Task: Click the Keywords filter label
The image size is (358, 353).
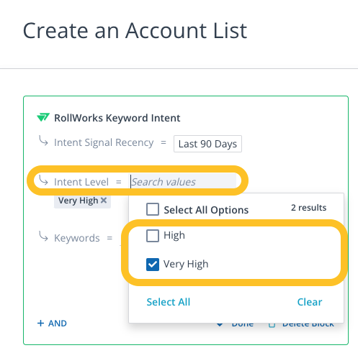Action: click(x=77, y=238)
